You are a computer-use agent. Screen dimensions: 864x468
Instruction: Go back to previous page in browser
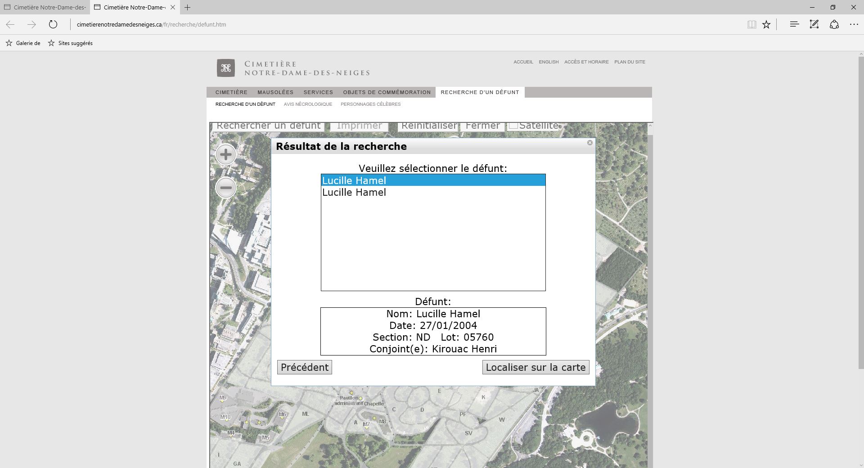pyautogui.click(x=10, y=24)
